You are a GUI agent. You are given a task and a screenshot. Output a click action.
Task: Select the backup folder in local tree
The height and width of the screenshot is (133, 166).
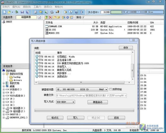15,77
